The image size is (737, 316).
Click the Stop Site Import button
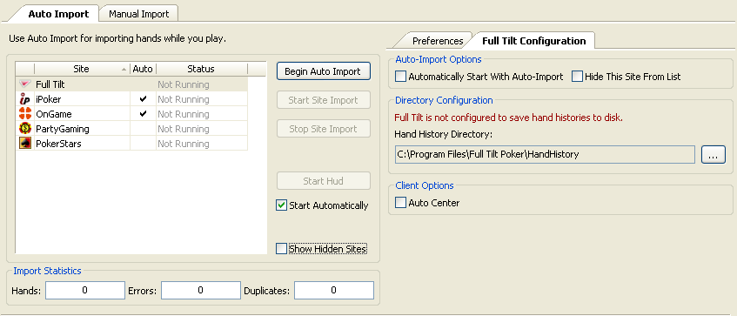(323, 129)
